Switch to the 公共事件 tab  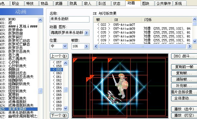coord(164,3)
